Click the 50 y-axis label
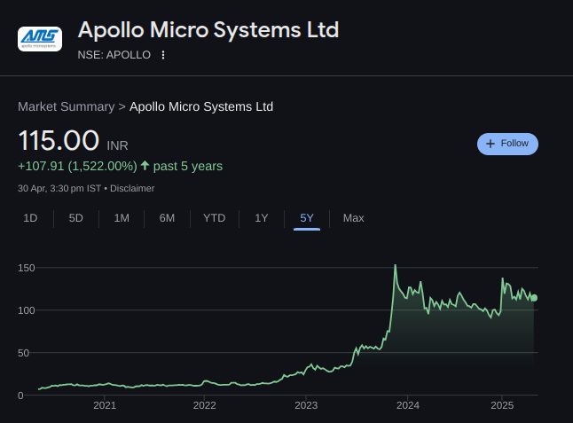The width and height of the screenshot is (573, 423). coord(23,353)
